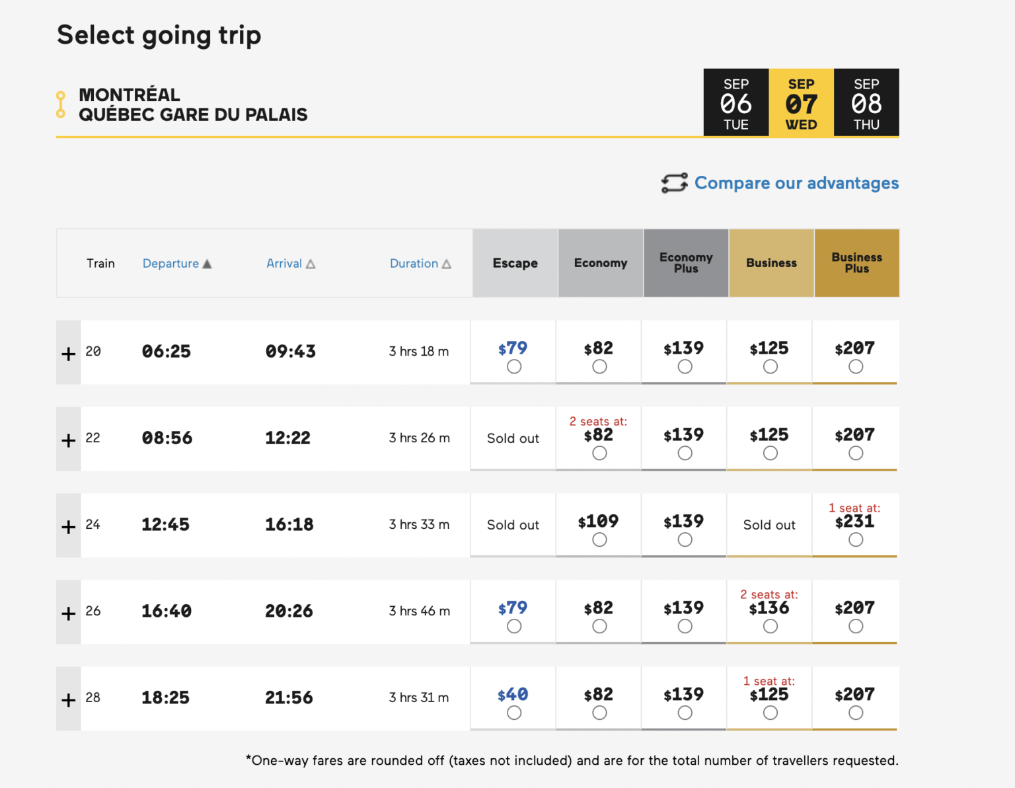
Task: Sort trains by the Departure link
Action: tap(170, 264)
